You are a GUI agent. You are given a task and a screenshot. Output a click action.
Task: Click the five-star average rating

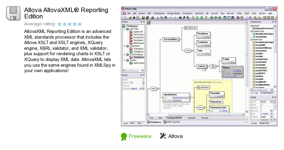pyautogui.click(x=70, y=24)
